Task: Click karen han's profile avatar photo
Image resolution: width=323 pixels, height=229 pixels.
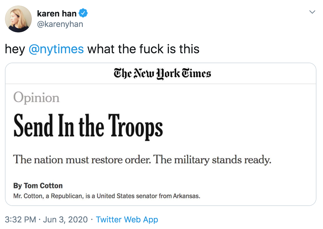Action: point(18,19)
